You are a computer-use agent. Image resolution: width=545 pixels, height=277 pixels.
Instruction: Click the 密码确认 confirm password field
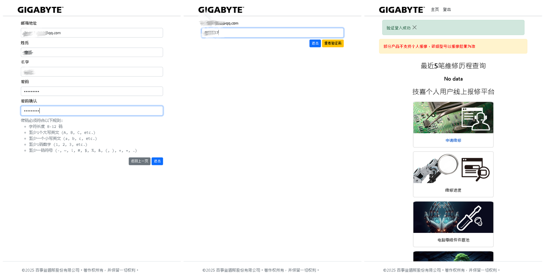(92, 111)
